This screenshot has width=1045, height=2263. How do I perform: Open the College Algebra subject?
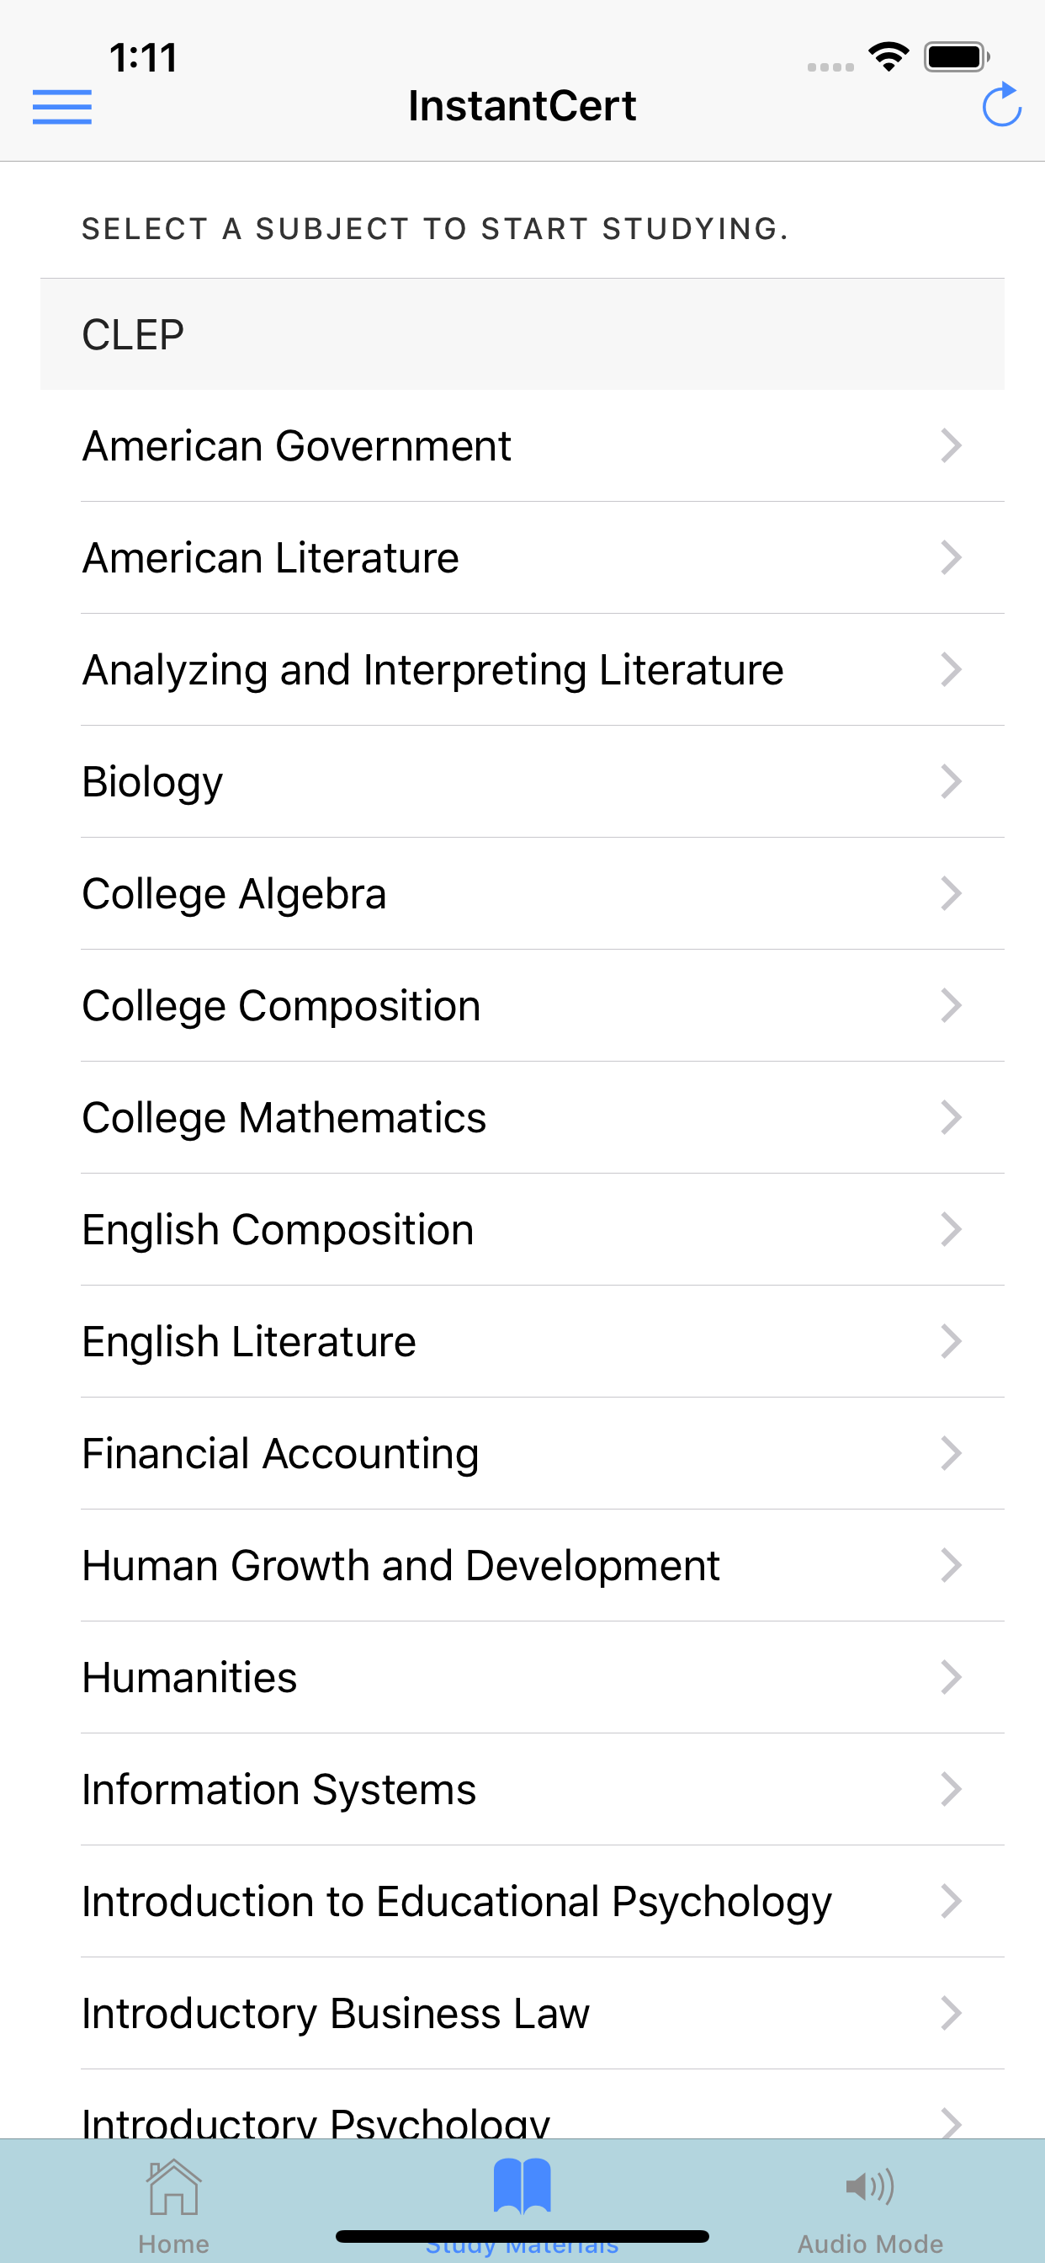tap(235, 894)
